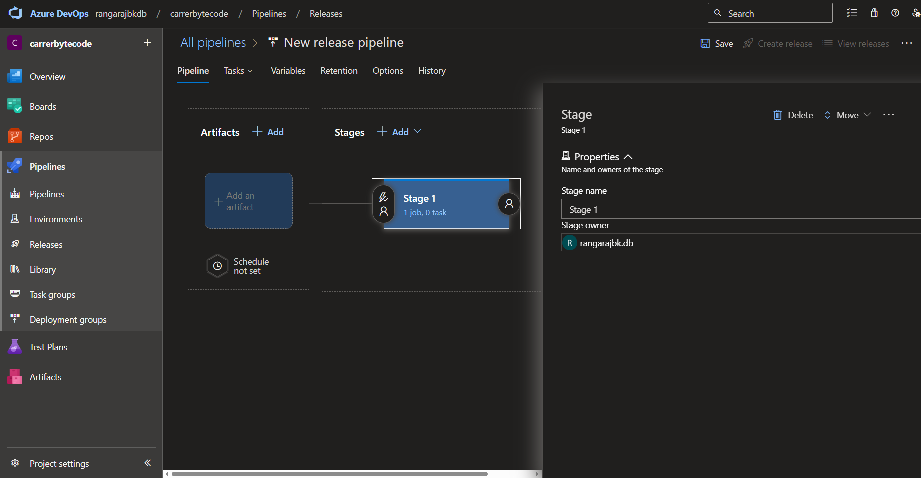This screenshot has height=478, width=921.
Task: Open work items list icon in header
Action: 852,13
